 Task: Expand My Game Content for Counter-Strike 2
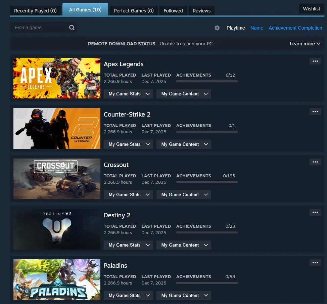[184, 144]
